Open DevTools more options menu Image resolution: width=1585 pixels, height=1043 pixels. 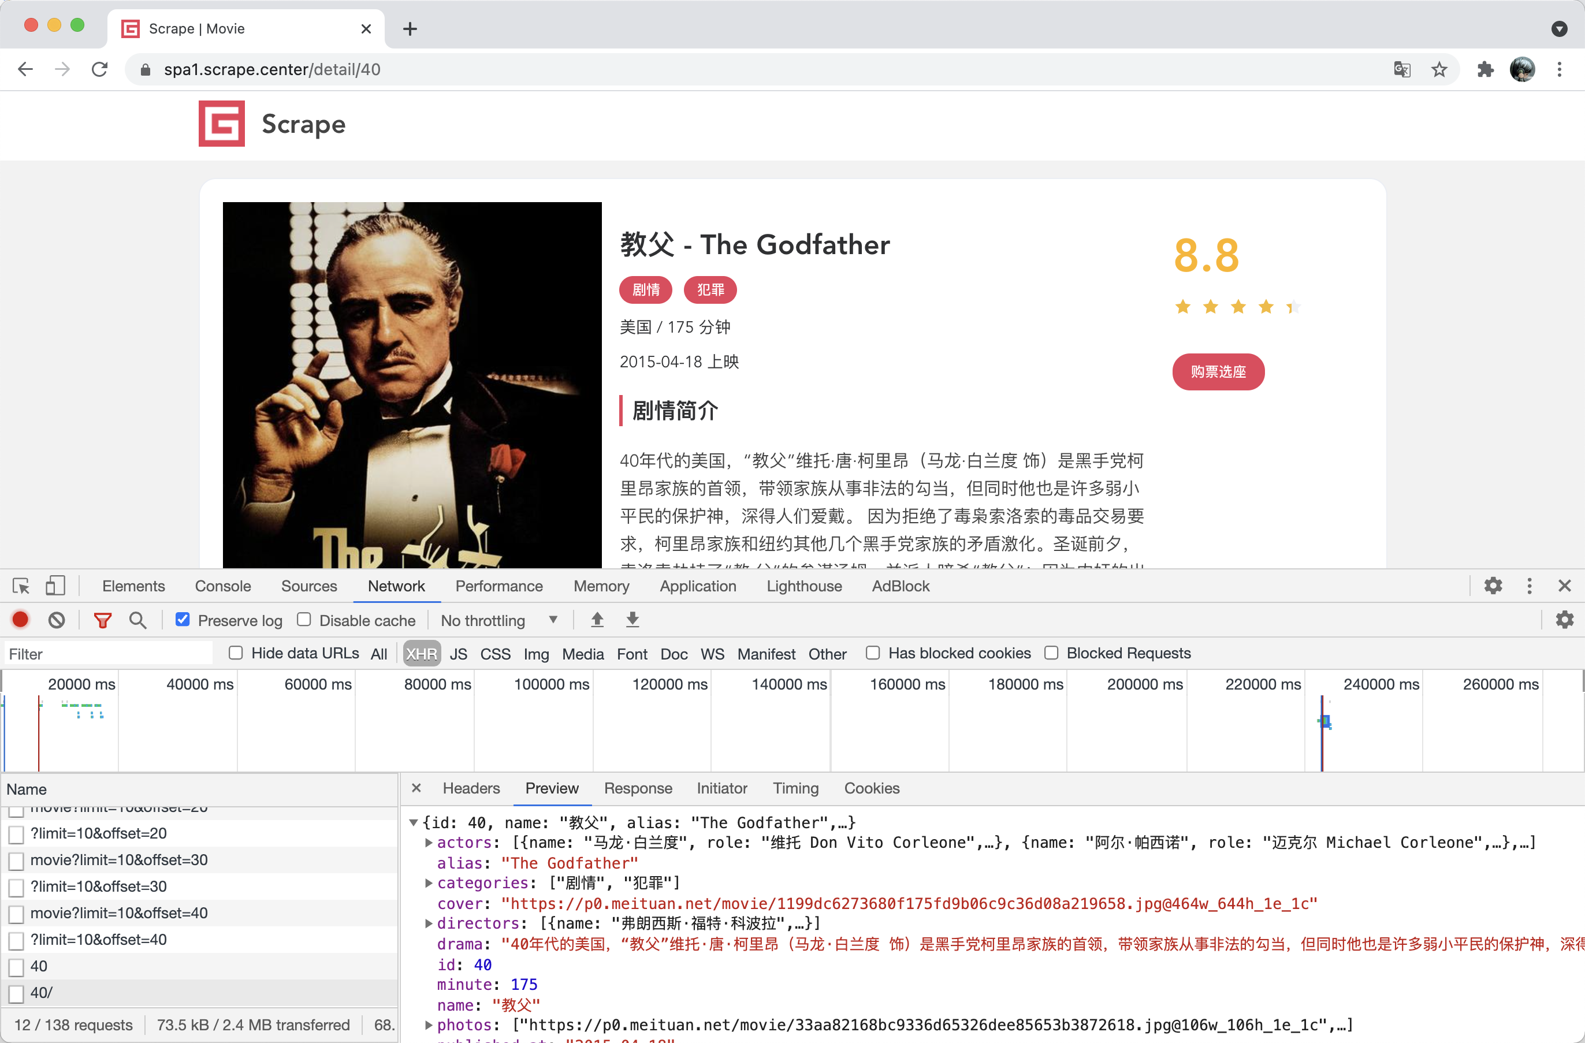(x=1530, y=586)
